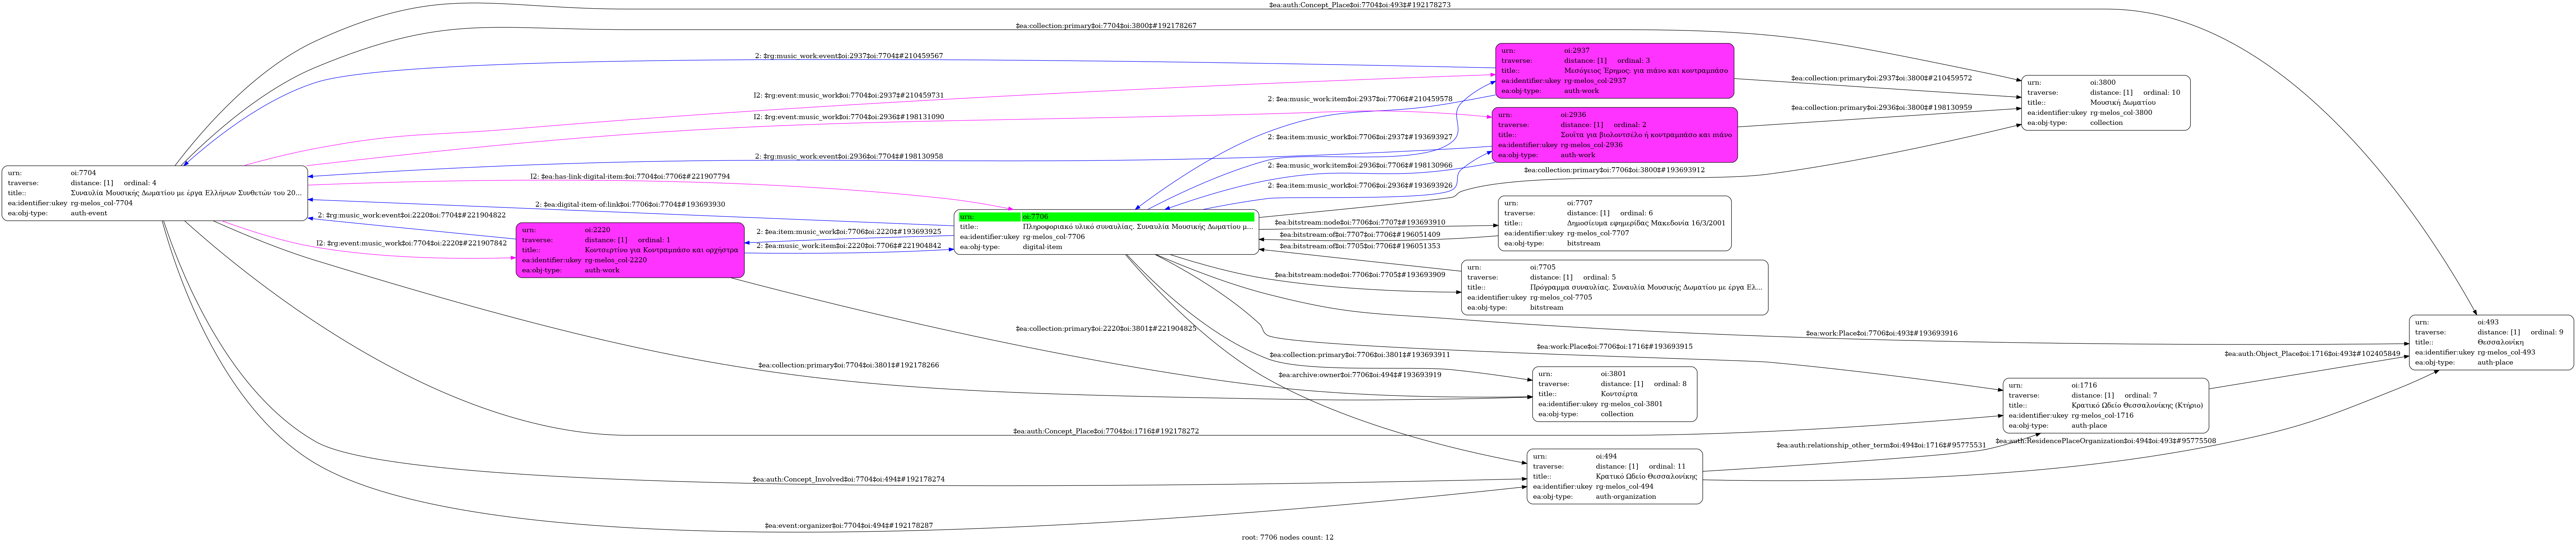Open the oi:7707 bitstream node
The width and height of the screenshot is (2576, 545).
point(1614,223)
